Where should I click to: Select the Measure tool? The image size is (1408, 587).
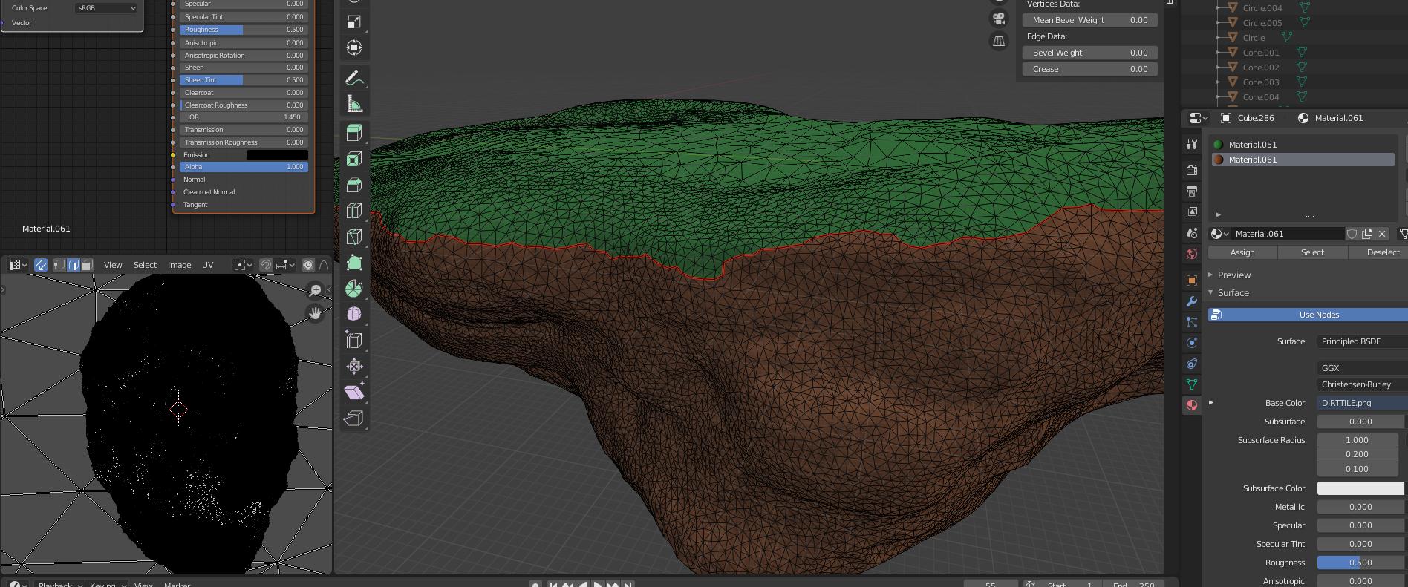[x=354, y=104]
